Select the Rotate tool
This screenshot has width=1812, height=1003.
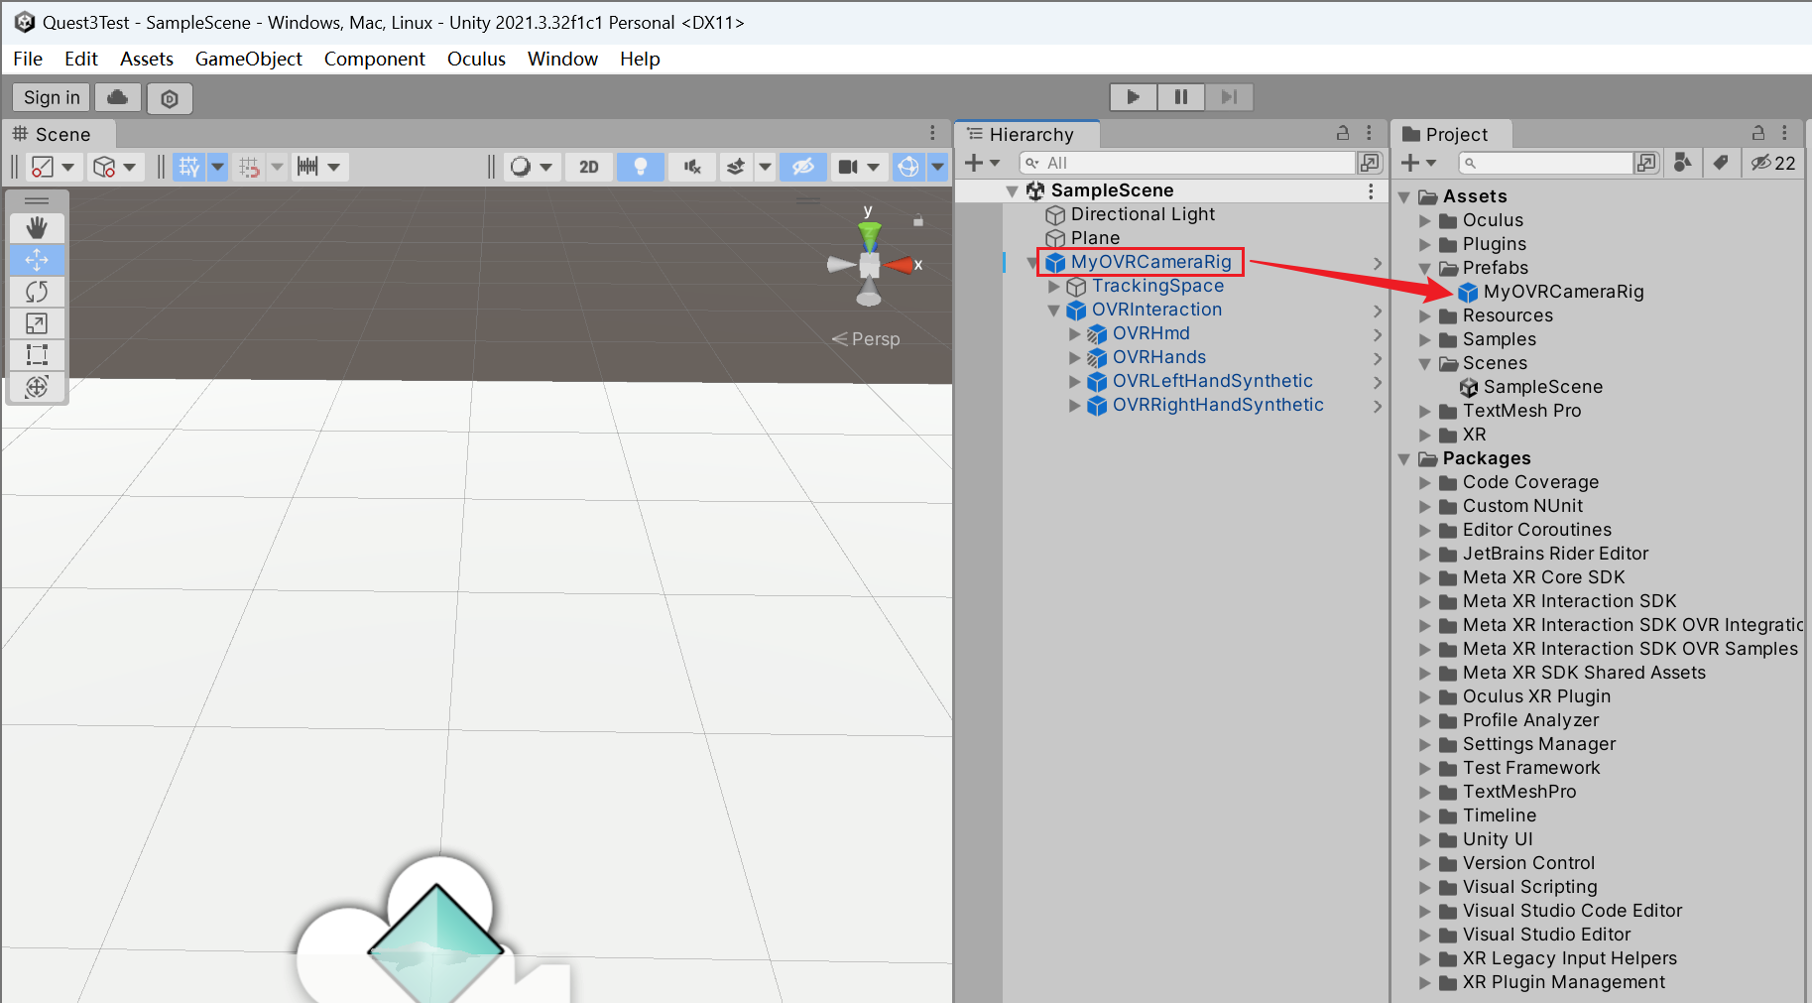(37, 292)
